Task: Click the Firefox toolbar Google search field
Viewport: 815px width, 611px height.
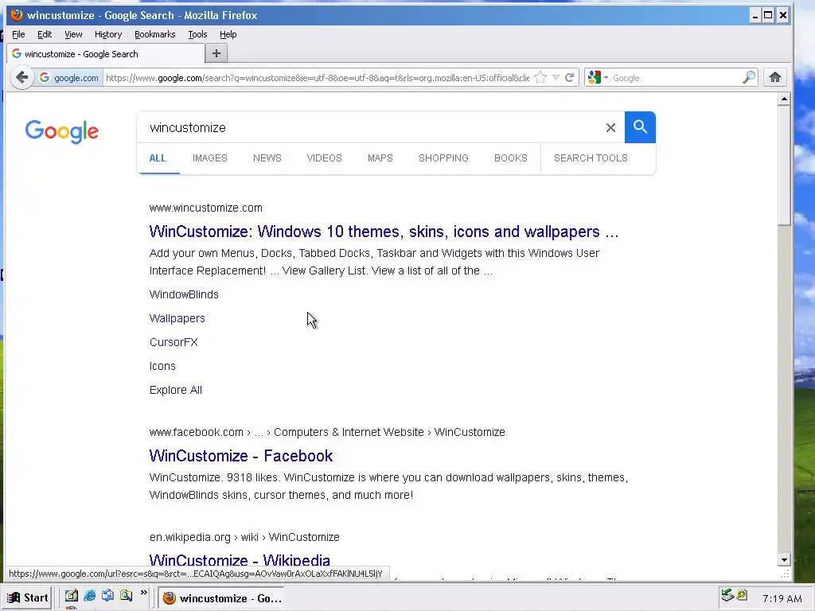Action: pos(676,78)
